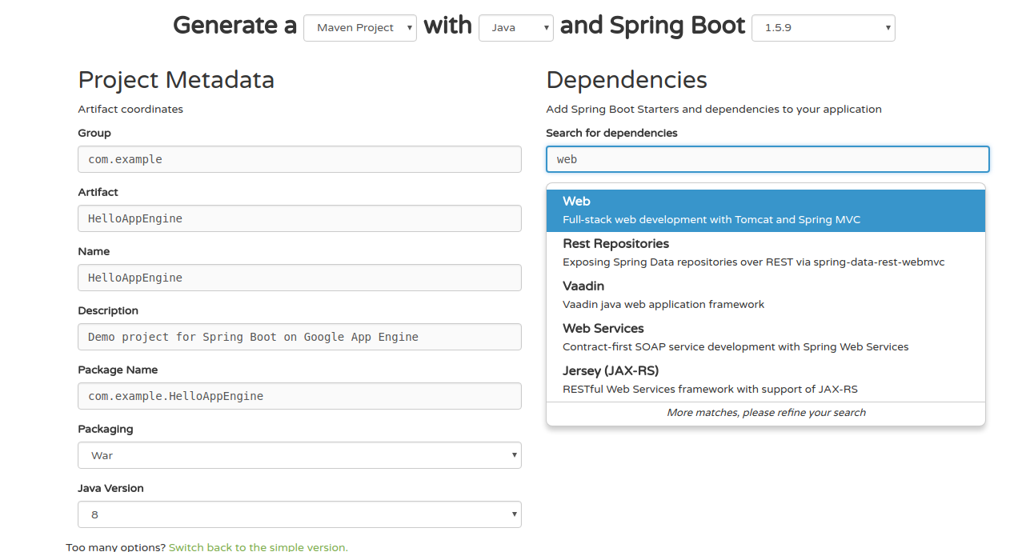Open the Maven Project type dropdown
This screenshot has height=552, width=1018.
[360, 27]
